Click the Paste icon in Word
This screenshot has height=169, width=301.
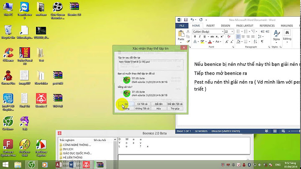[x=181, y=34]
